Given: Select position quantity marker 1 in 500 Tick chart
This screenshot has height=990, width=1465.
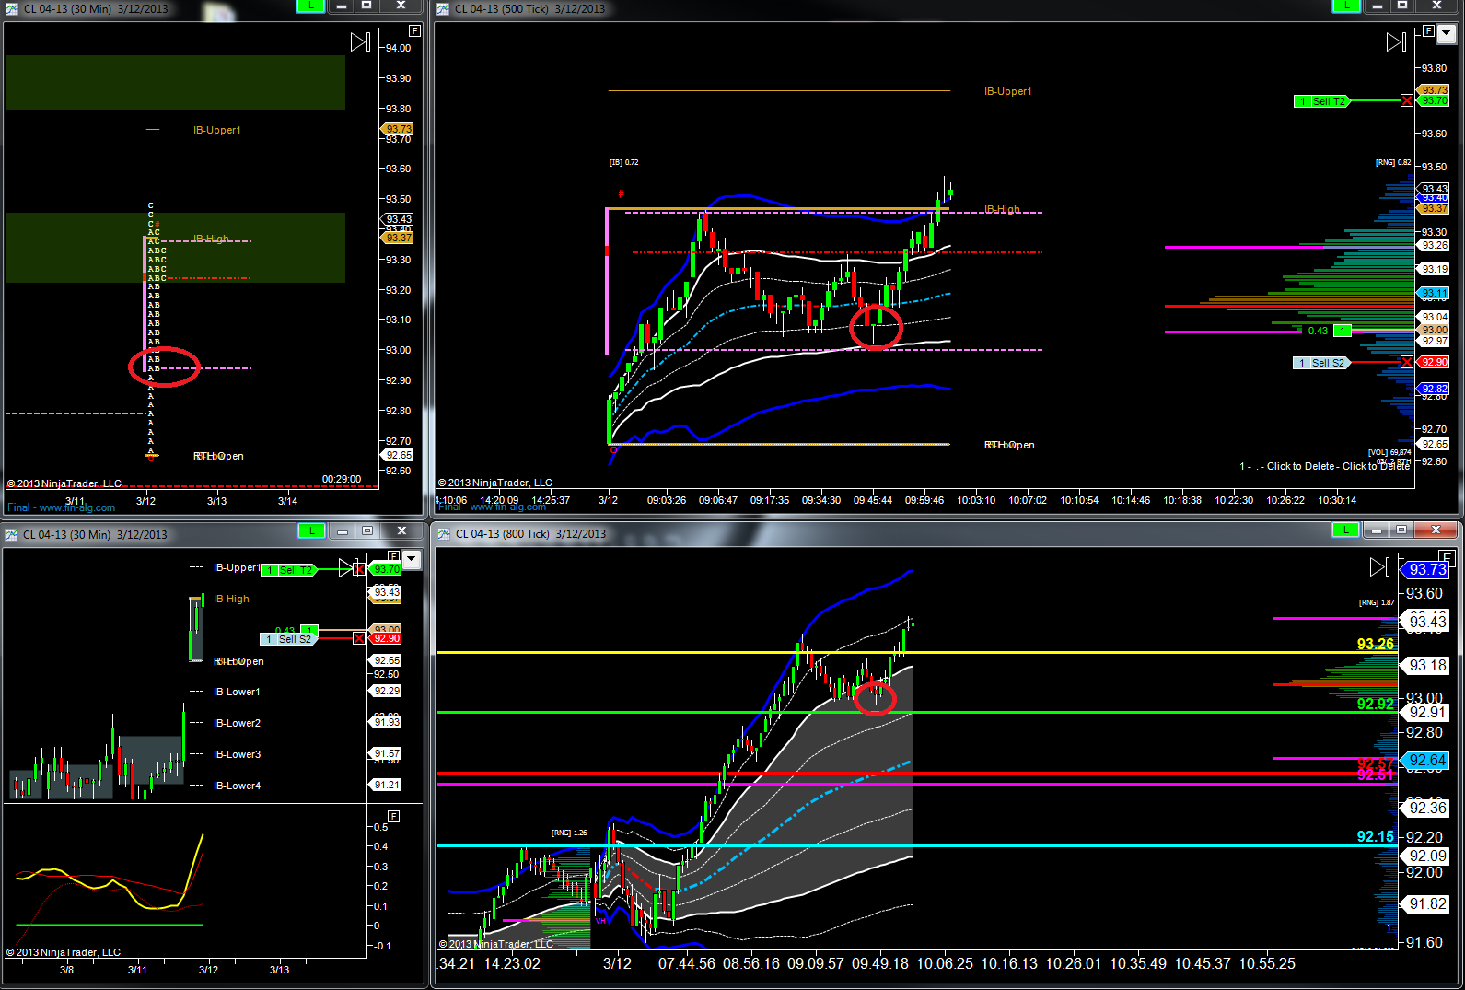Looking at the screenshot, I should (1343, 331).
